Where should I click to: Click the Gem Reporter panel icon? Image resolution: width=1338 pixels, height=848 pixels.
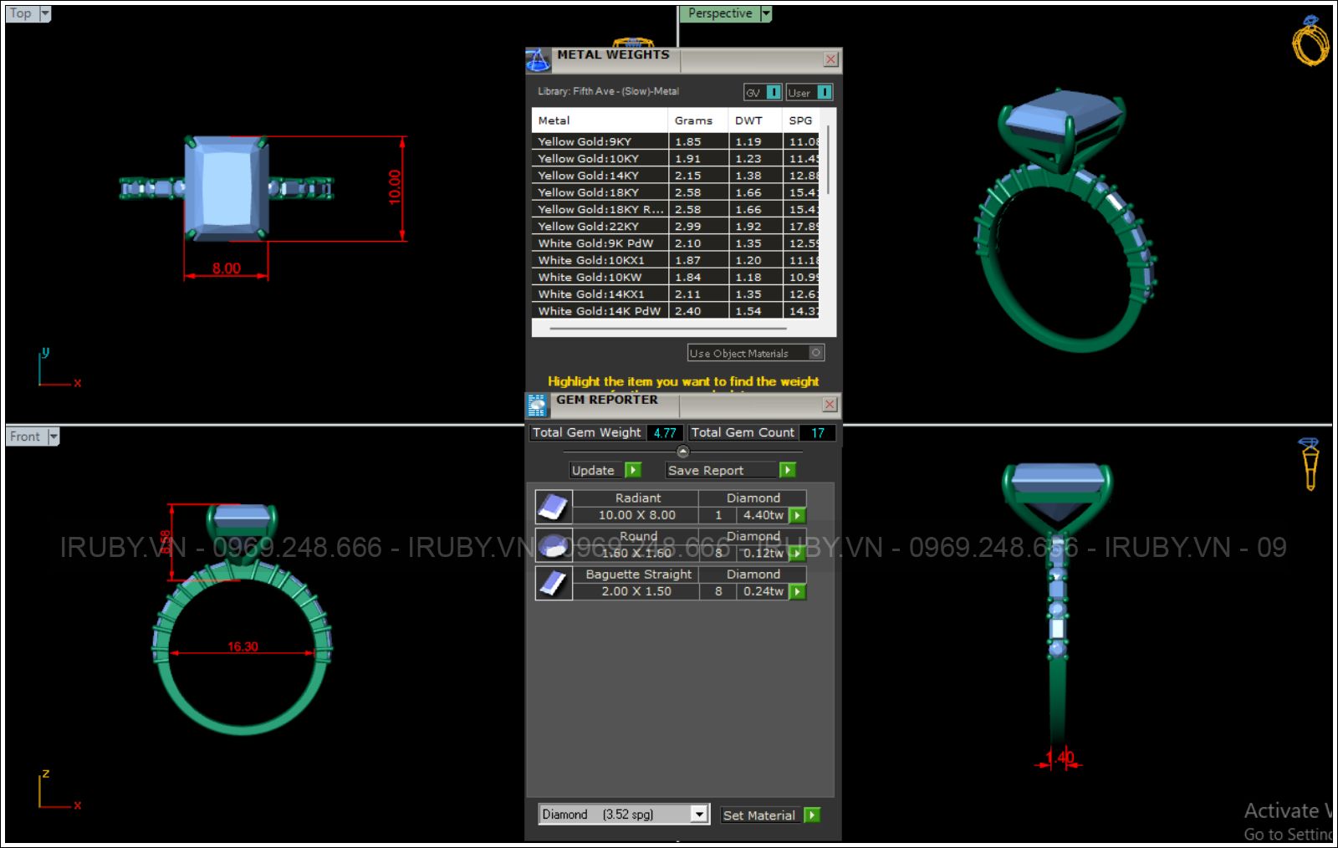point(537,406)
